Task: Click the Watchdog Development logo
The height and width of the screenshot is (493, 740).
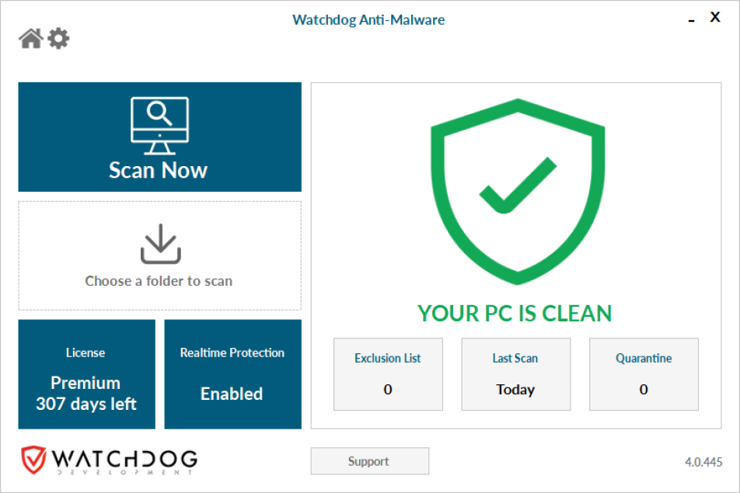Action: tap(109, 460)
